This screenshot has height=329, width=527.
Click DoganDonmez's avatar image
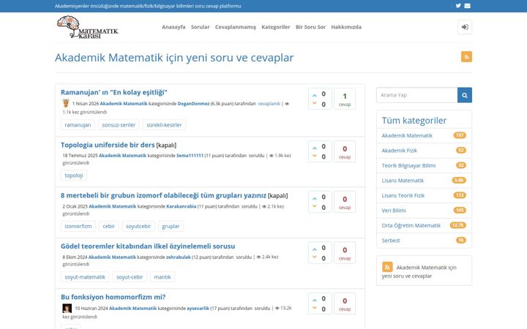point(66,103)
